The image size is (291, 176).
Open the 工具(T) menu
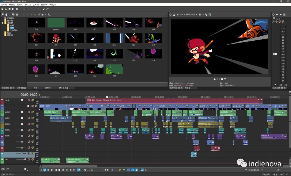(x=36, y=5)
